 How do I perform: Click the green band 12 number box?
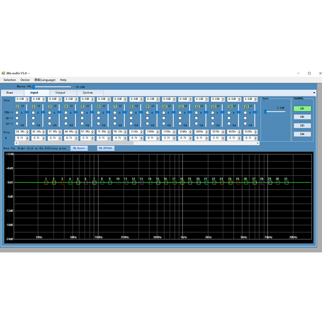tap(197, 106)
